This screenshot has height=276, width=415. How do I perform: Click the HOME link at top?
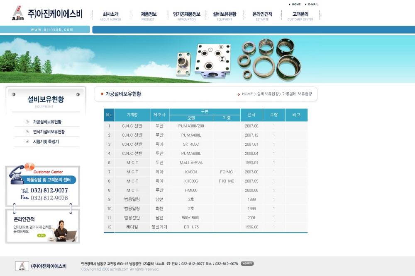pyautogui.click(x=296, y=4)
